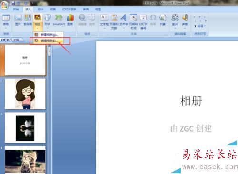Viewport: 238px width, 174px height.
Task: Insert a table (表格) icon
Action: [x=6, y=18]
